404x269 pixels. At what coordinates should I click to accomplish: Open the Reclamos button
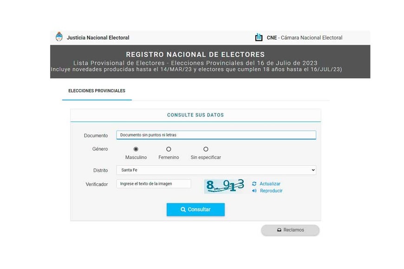pos(290,230)
